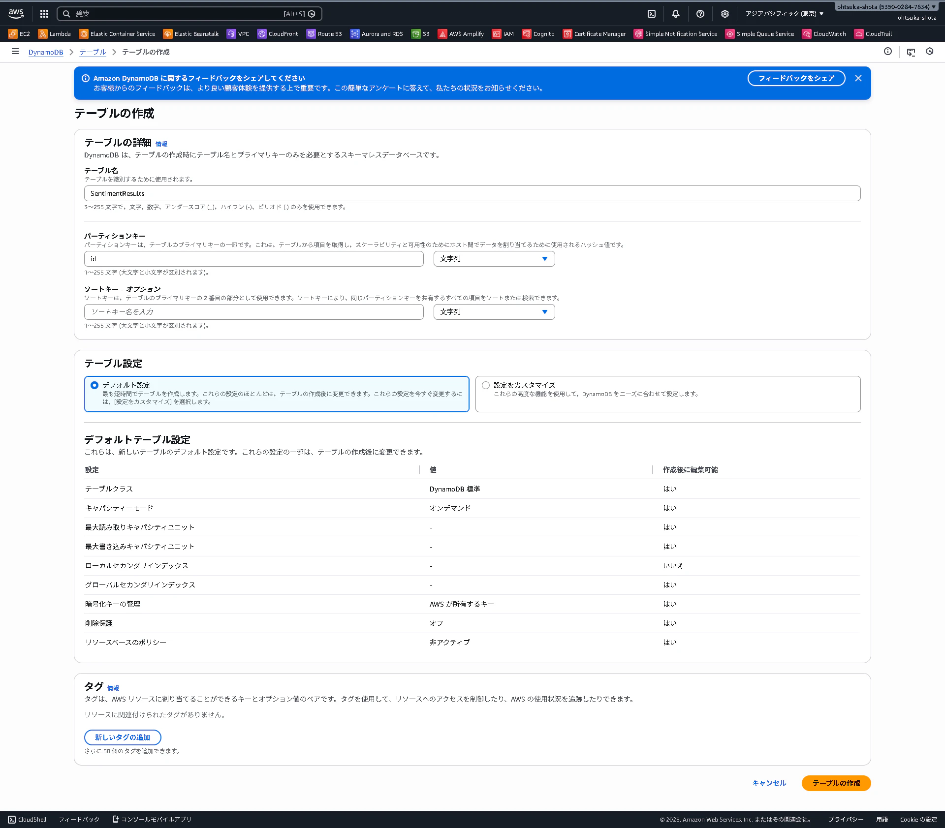Select デフォルト設定 radio option

[94, 385]
